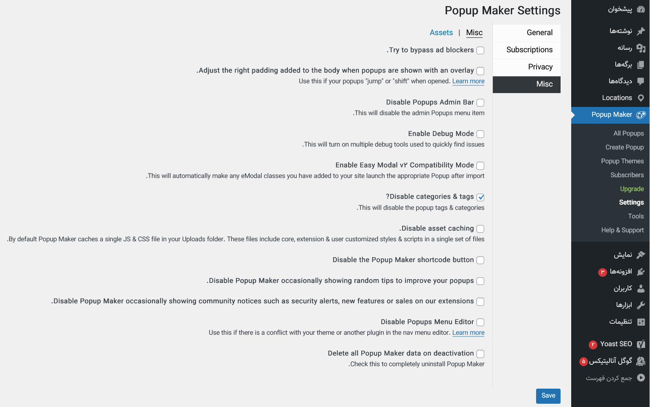
Task: Enable Try to bypass ad blockers checkbox
Action: (x=481, y=50)
